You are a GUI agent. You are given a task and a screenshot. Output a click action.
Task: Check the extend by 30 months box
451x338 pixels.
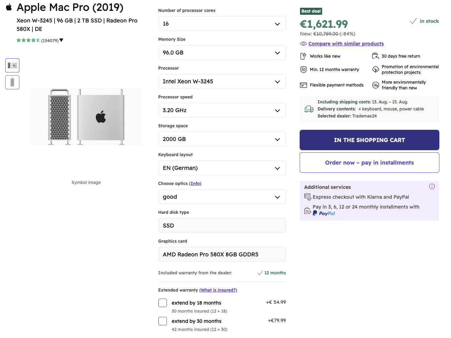coord(163,321)
